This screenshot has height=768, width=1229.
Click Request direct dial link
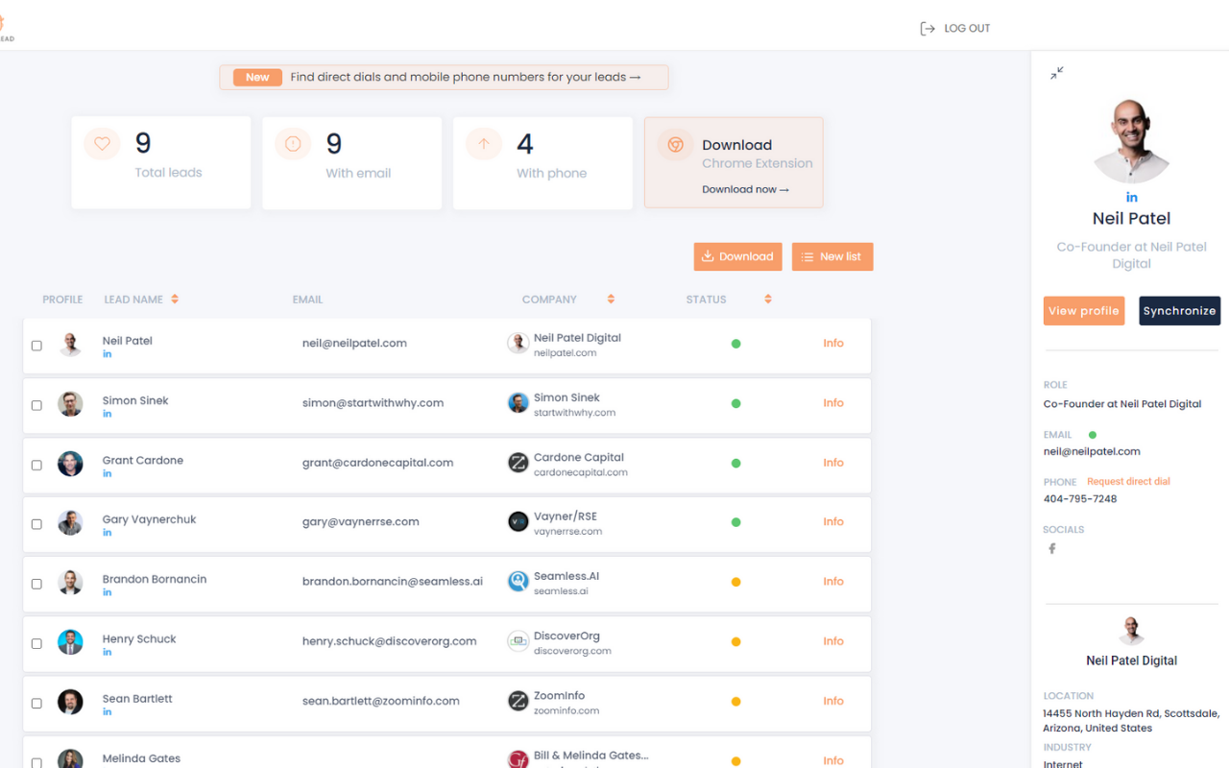tap(1128, 482)
